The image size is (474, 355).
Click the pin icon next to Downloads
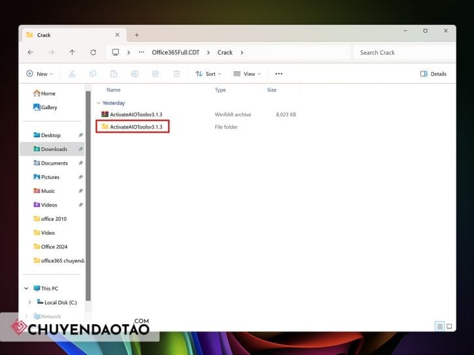[81, 149]
